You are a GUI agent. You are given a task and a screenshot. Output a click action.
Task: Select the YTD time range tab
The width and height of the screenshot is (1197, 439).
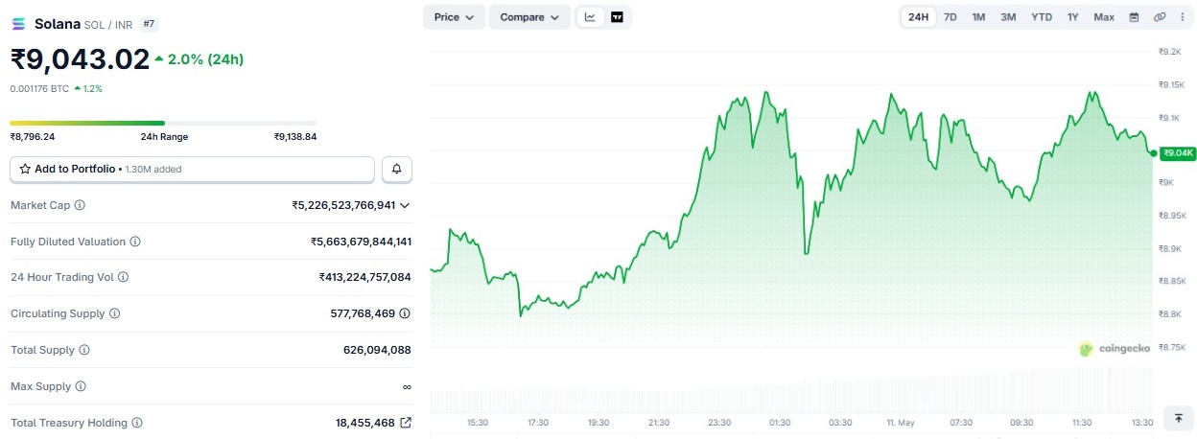[x=1042, y=17]
